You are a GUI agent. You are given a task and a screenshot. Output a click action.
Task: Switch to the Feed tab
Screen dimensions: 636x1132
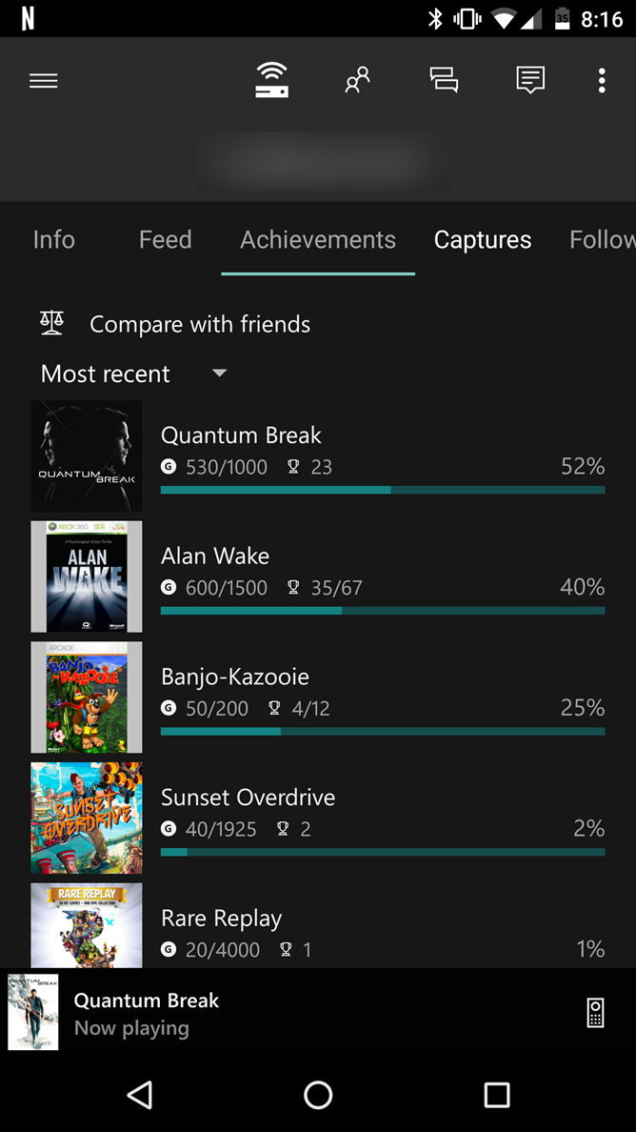coord(165,239)
